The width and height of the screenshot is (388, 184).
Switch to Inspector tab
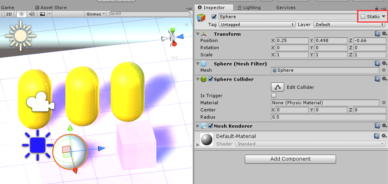[x=214, y=8]
